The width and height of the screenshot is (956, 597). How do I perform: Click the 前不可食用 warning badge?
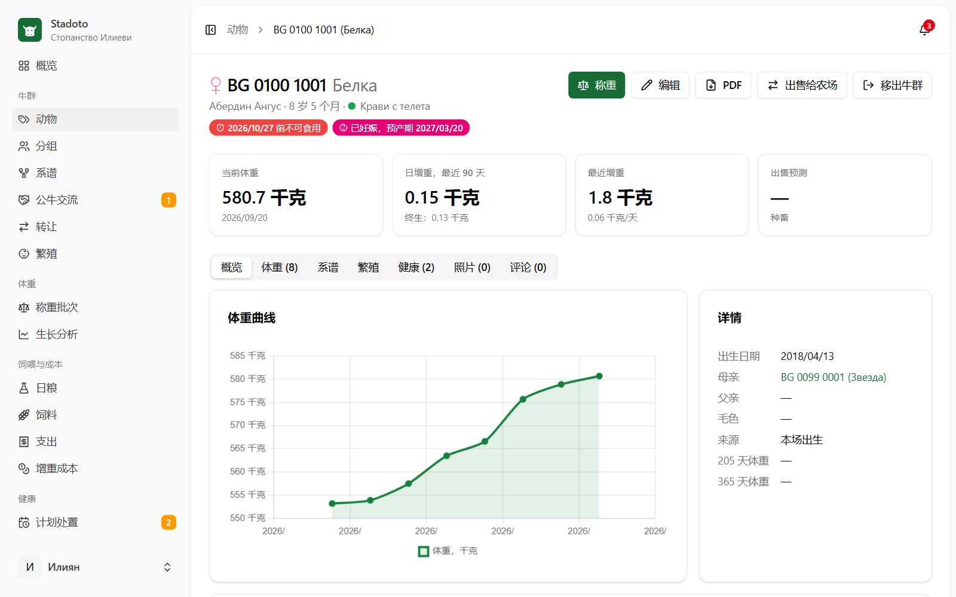coord(268,128)
